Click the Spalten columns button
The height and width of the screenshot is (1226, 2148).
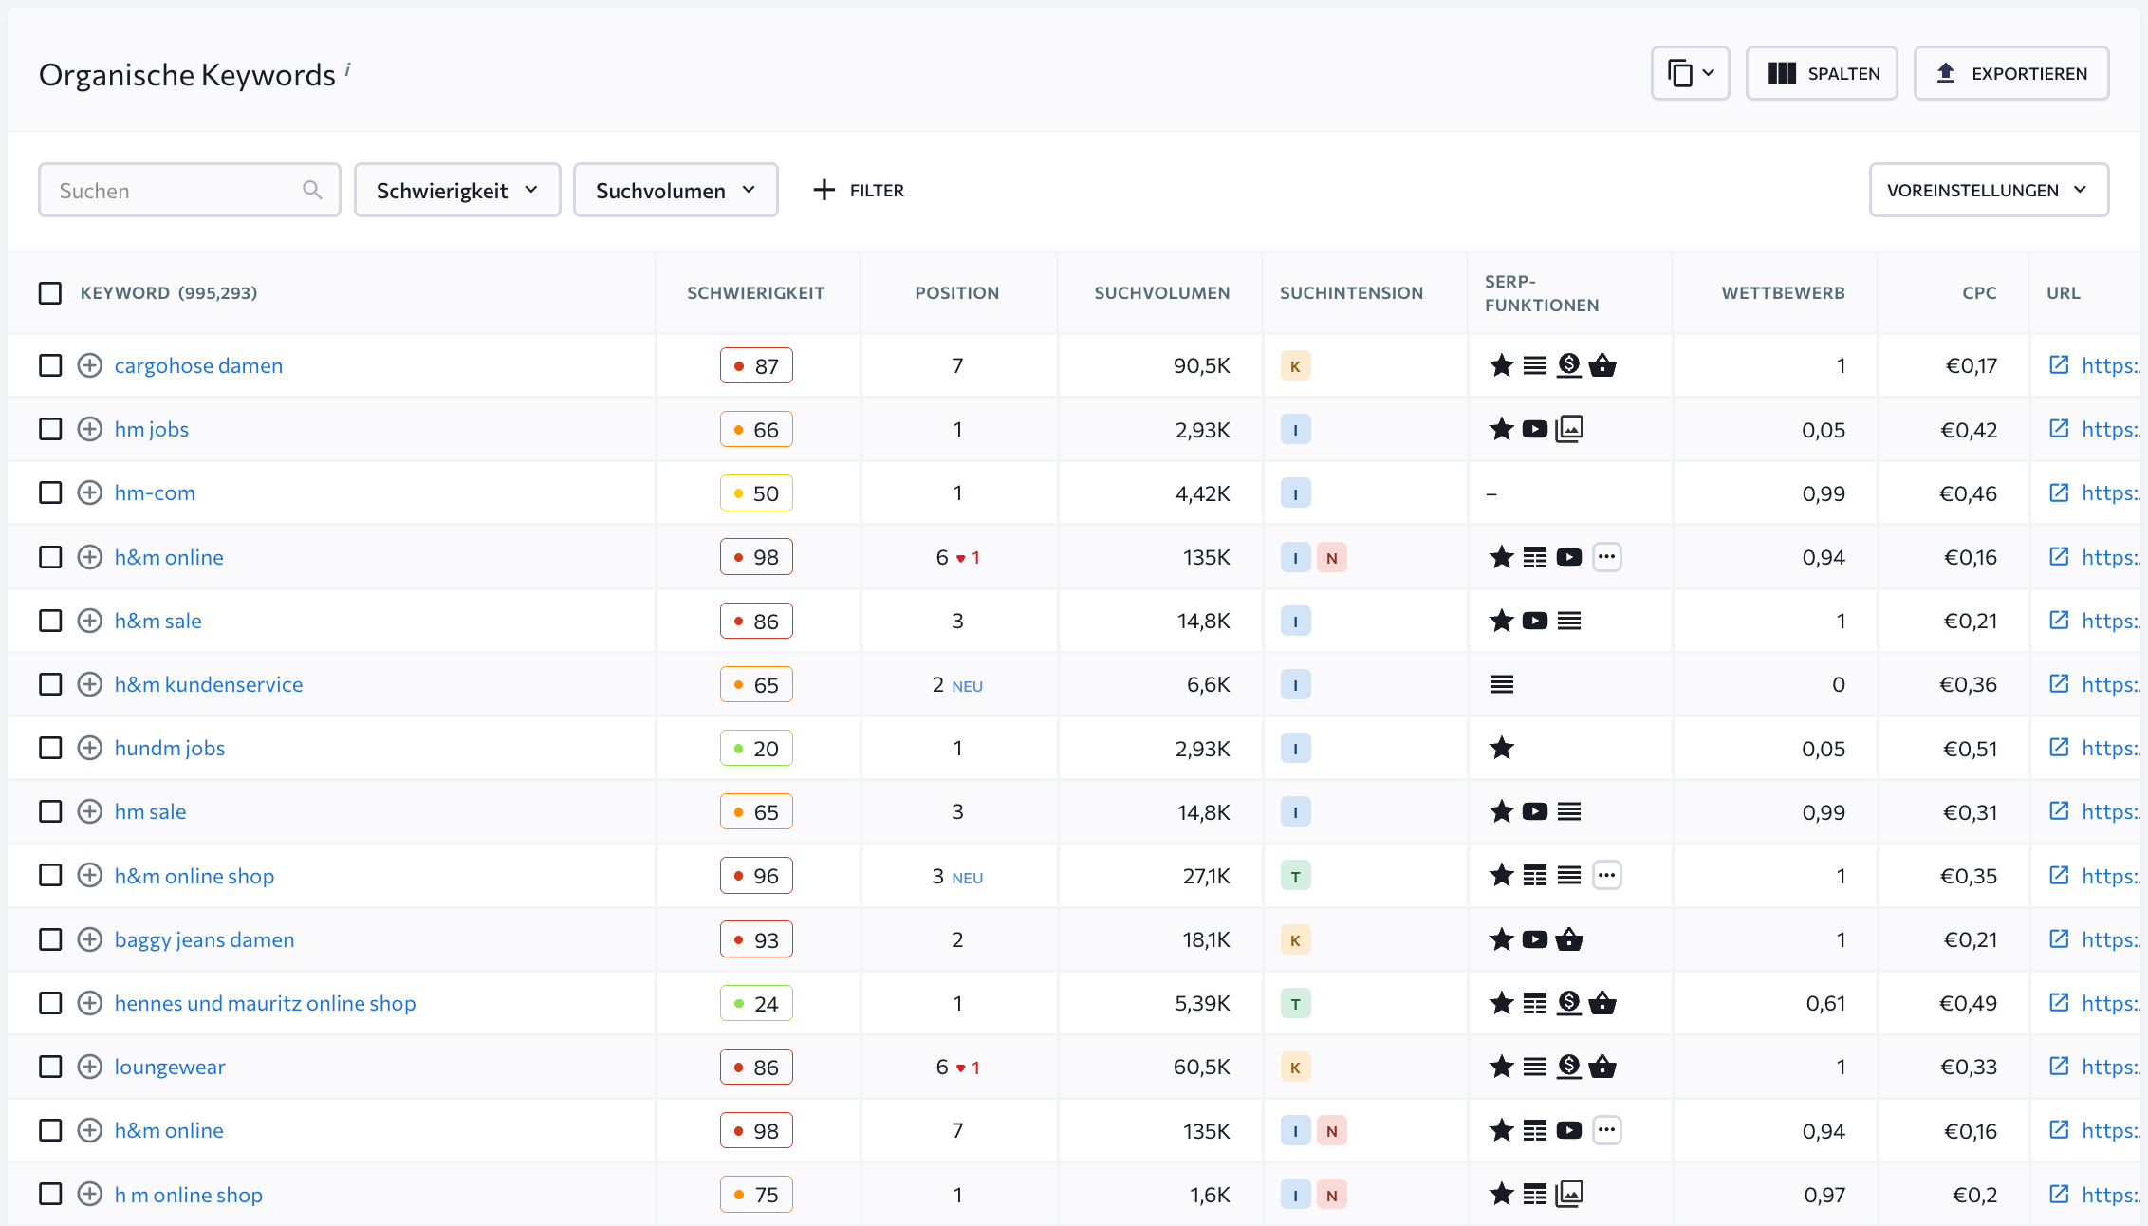tap(1822, 73)
